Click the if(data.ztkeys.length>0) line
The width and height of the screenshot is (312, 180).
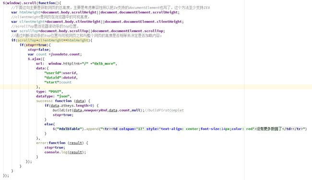point(72,106)
